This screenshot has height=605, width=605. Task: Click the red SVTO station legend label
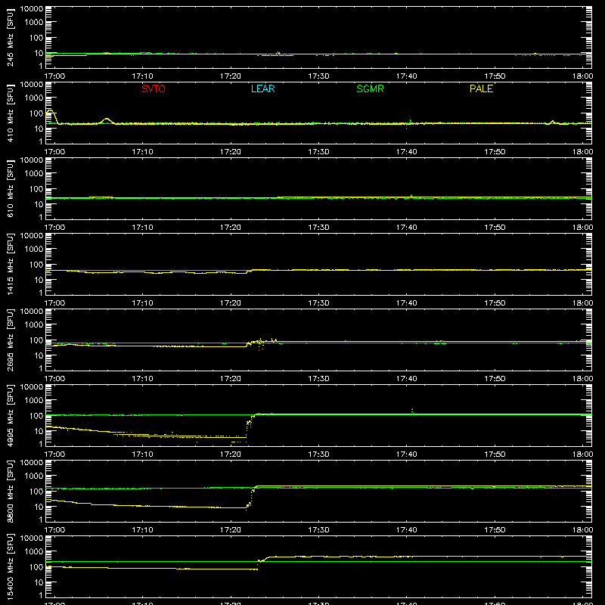tap(154, 88)
